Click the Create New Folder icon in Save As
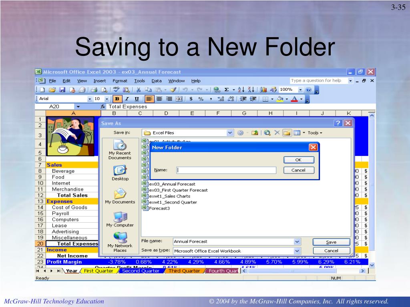 (x=287, y=133)
